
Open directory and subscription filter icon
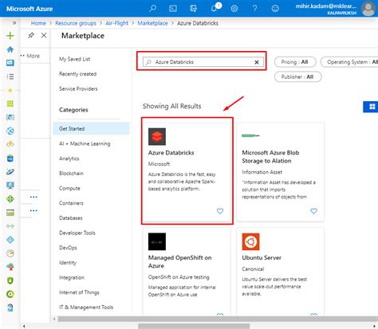coord(193,9)
